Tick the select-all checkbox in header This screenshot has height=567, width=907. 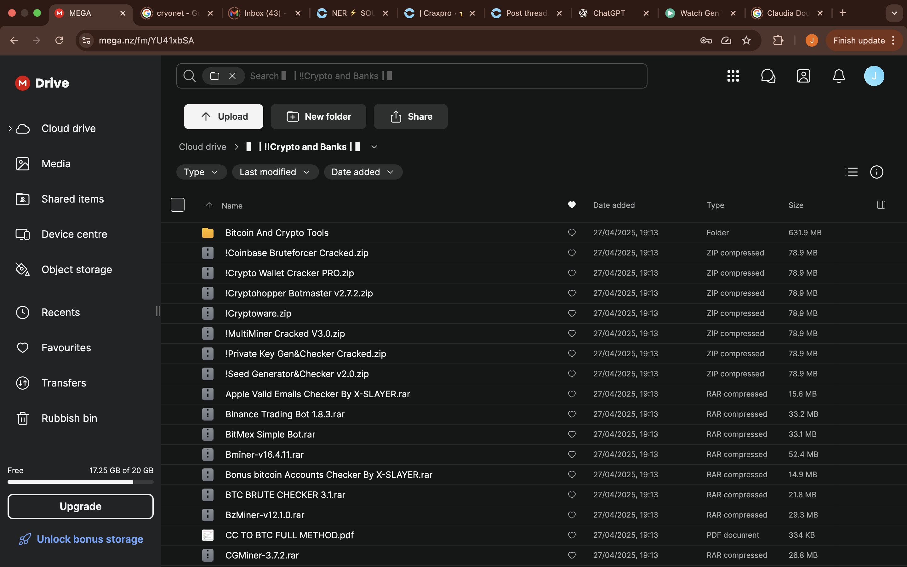click(177, 205)
